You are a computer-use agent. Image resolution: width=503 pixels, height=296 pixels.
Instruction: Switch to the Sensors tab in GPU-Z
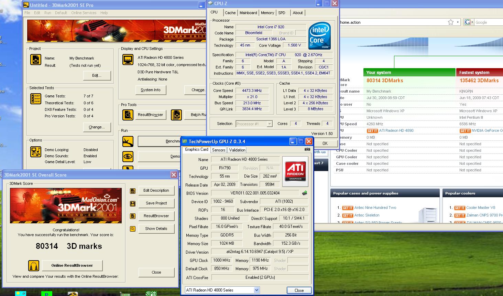(x=219, y=150)
